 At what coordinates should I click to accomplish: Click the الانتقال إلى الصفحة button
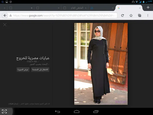40,69
